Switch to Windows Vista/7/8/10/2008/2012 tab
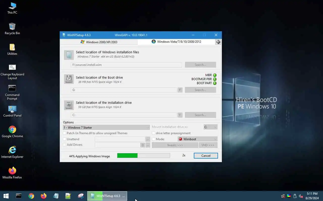The height and width of the screenshot is (201, 323). (x=176, y=42)
